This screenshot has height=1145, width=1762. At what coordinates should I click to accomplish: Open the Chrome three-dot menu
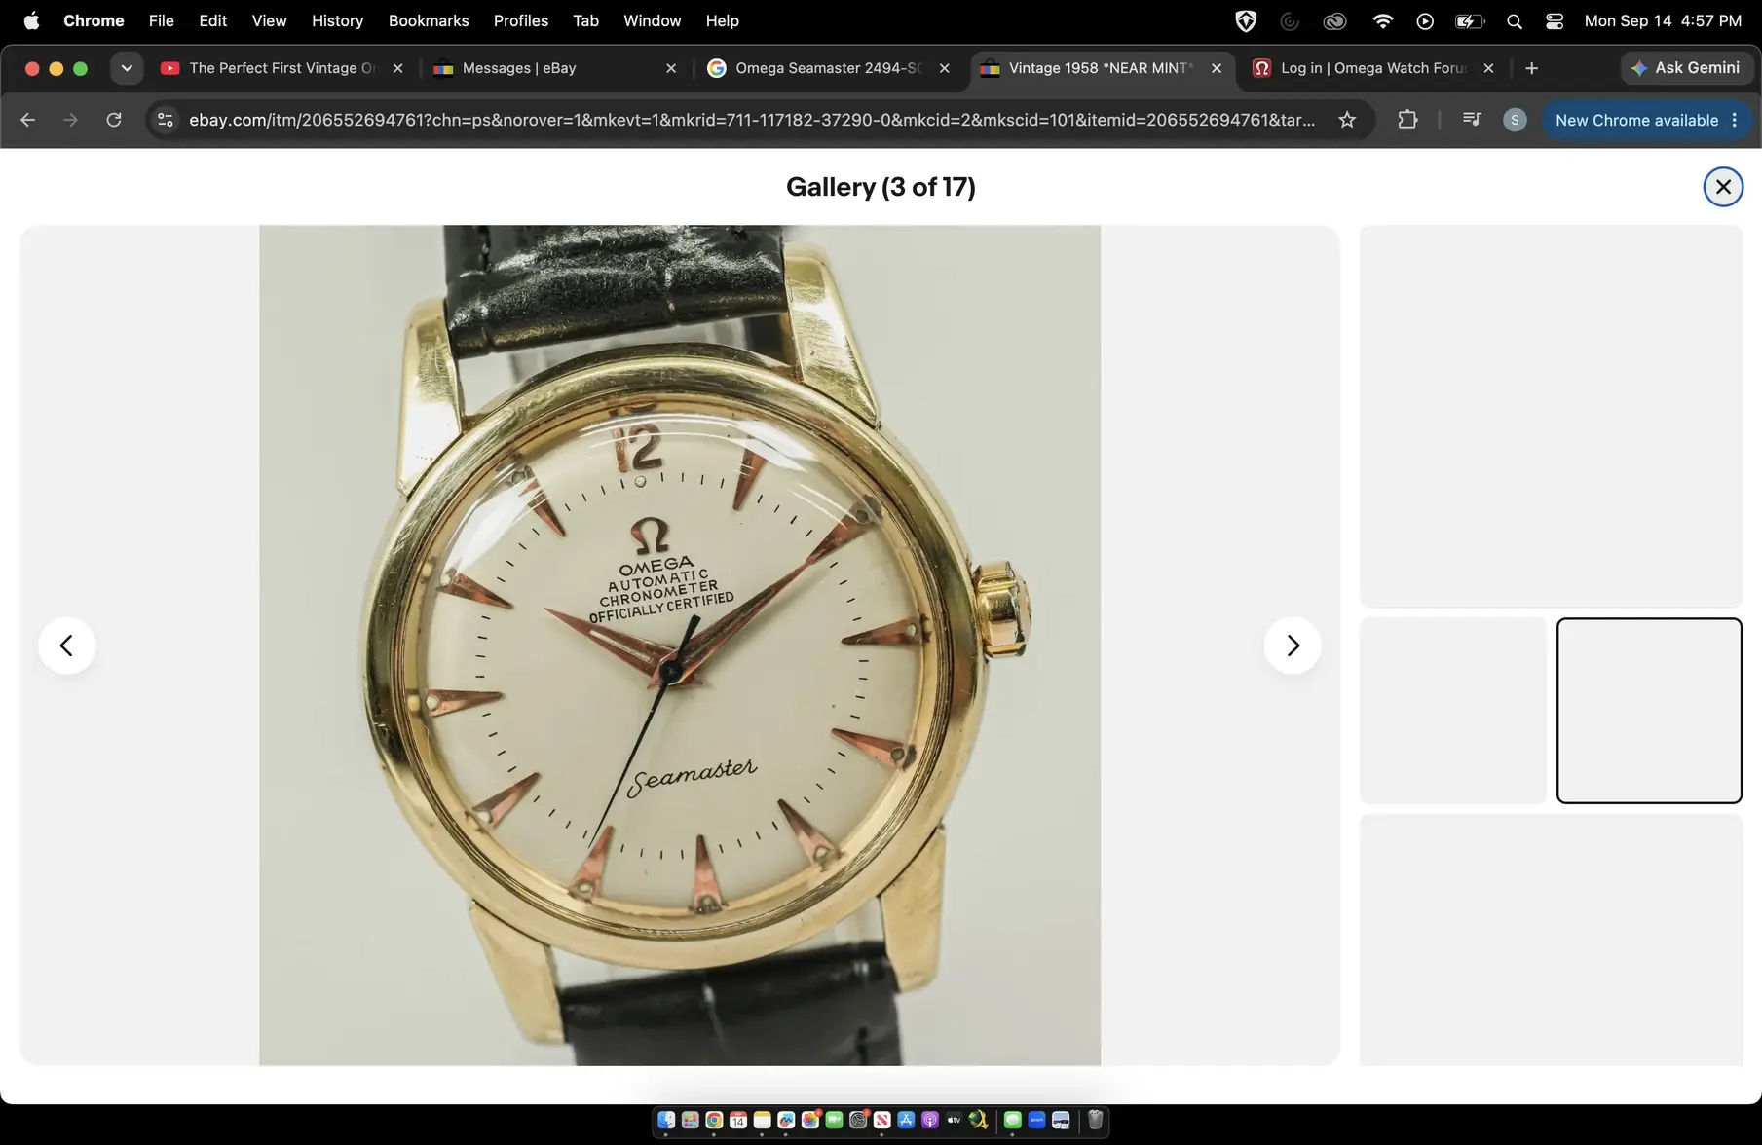point(1735,120)
